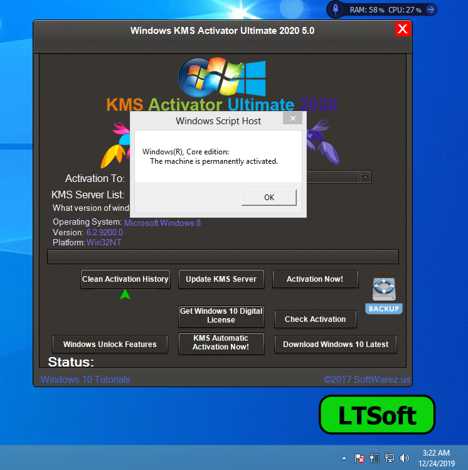Click the rocket boost icon in RAM widget
Image resolution: width=468 pixels, height=470 pixels.
click(336, 9)
